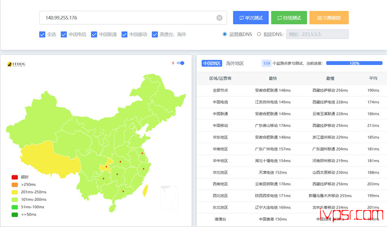387x227 pixels.
Task: Toggle the lightning marker switch on map
Action: tap(180, 63)
